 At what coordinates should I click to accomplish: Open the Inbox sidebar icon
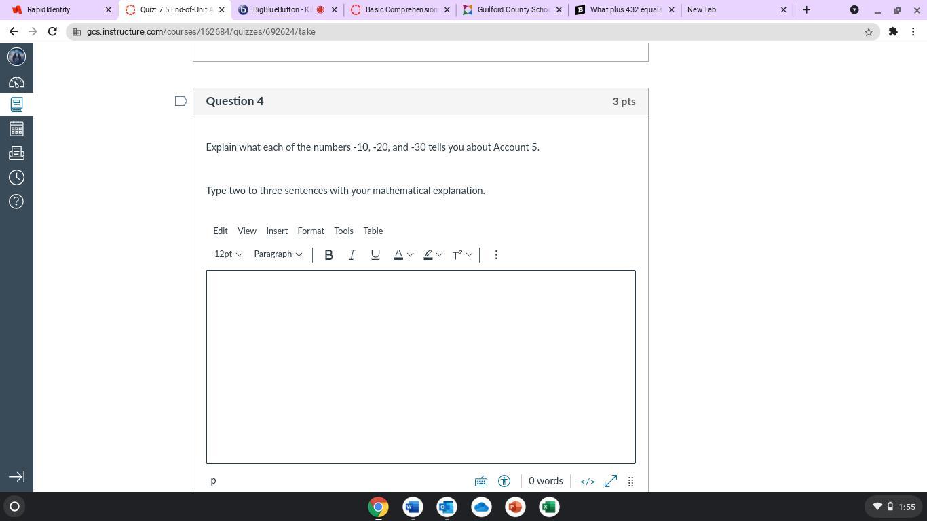pos(16,153)
